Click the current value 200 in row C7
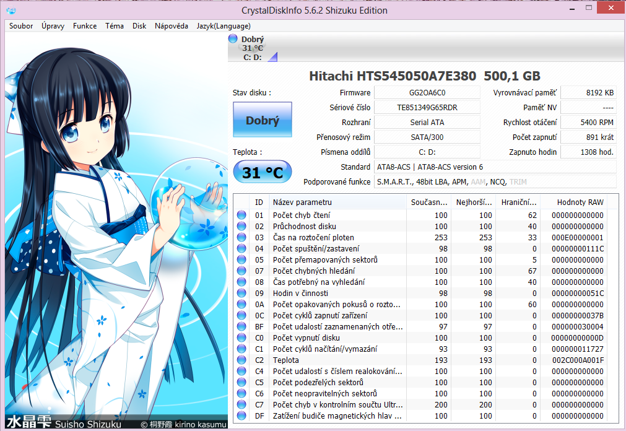This screenshot has height=431, width=626. click(x=441, y=404)
